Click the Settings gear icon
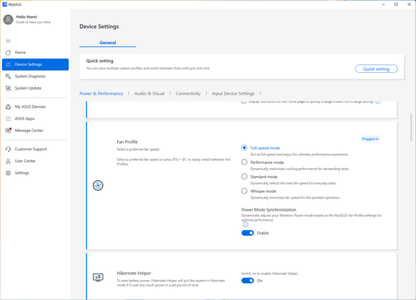Image resolution: width=416 pixels, height=300 pixels. coord(8,173)
